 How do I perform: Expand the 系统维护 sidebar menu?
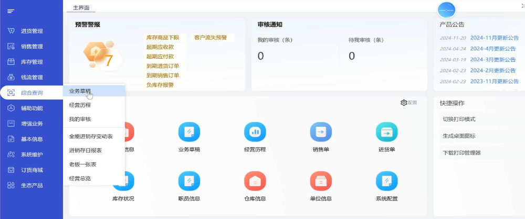point(31,155)
